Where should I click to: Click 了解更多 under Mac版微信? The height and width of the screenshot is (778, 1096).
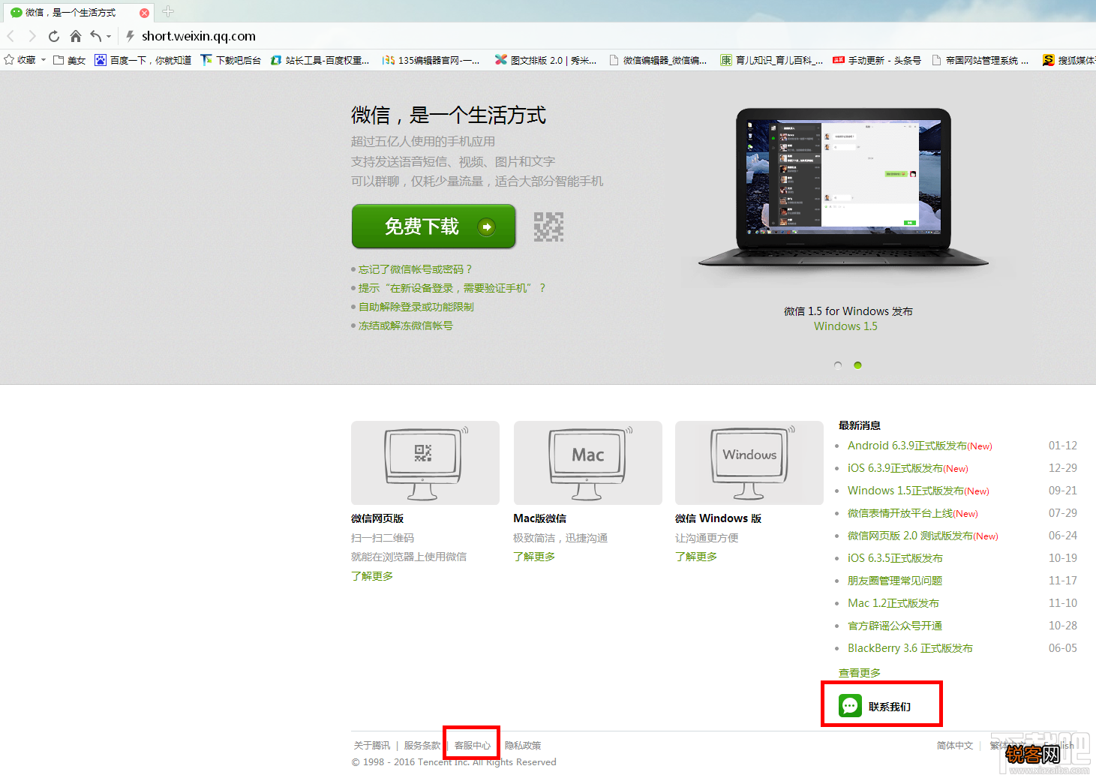pos(534,557)
